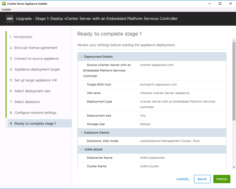Screen dimensions: 236x189
Task: Open Connect to source appliance step
Action: pyautogui.click(x=34, y=59)
